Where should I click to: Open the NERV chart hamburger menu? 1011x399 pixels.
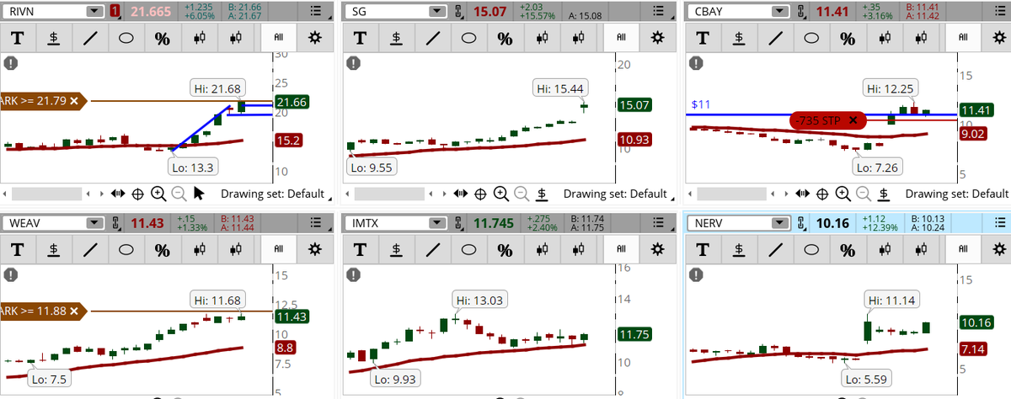tap(999, 224)
